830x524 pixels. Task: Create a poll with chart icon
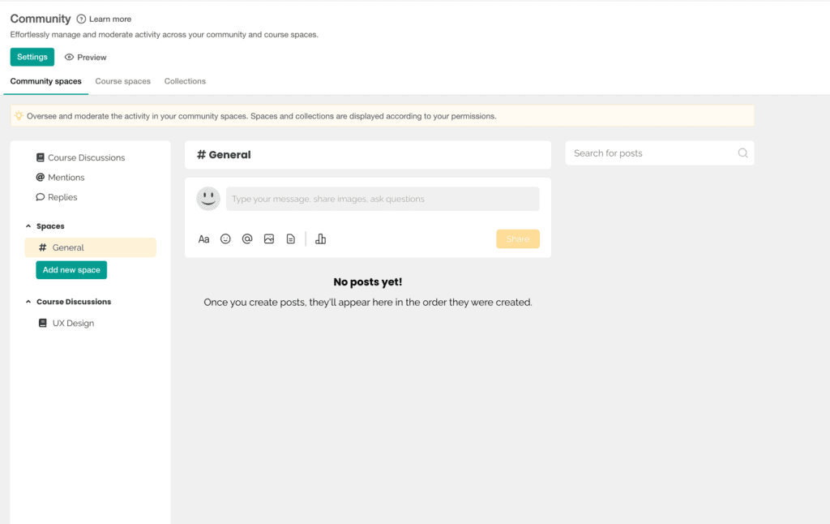320,239
